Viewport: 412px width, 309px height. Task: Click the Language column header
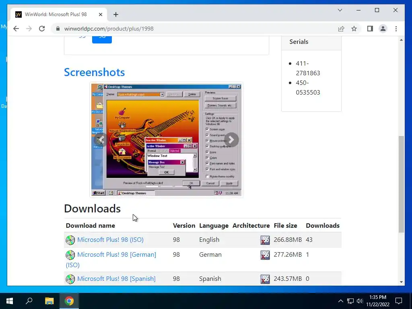214,225
